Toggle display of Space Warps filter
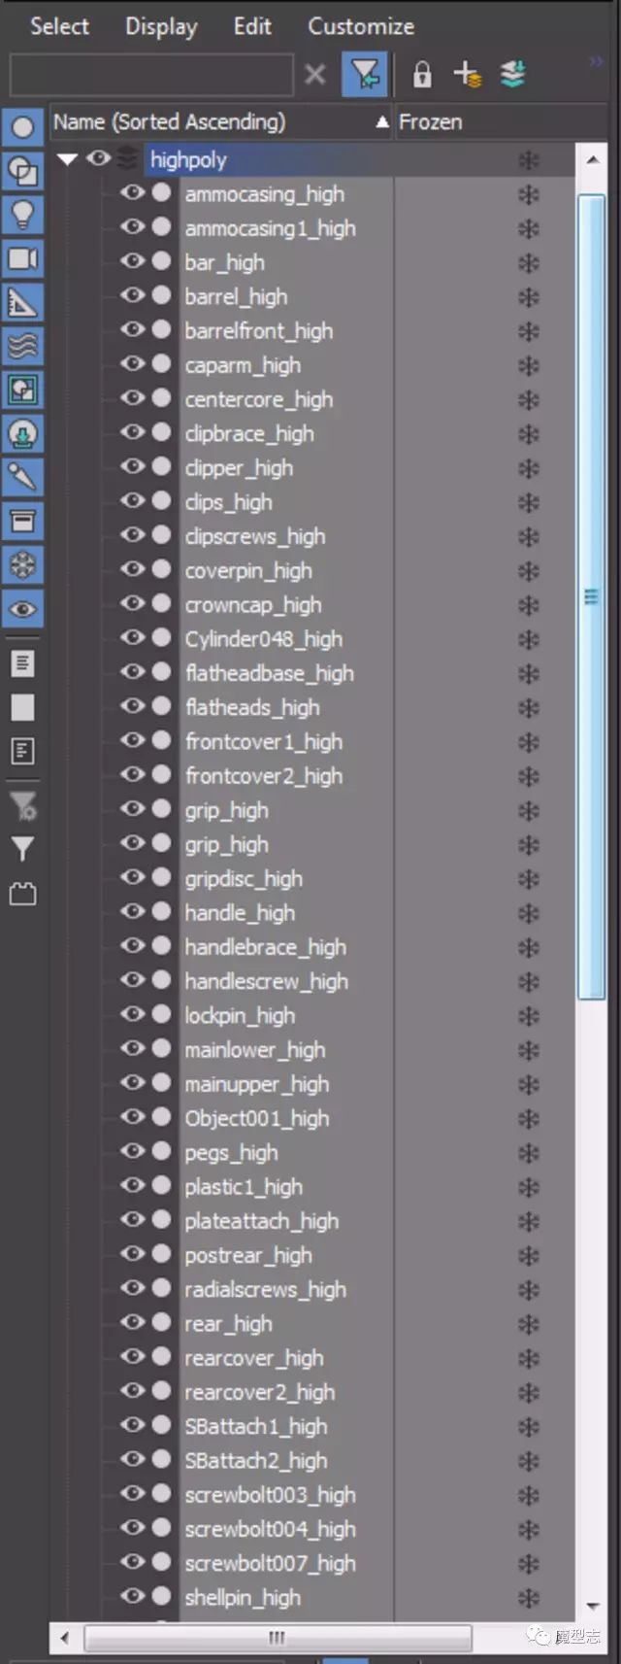 click(22, 346)
